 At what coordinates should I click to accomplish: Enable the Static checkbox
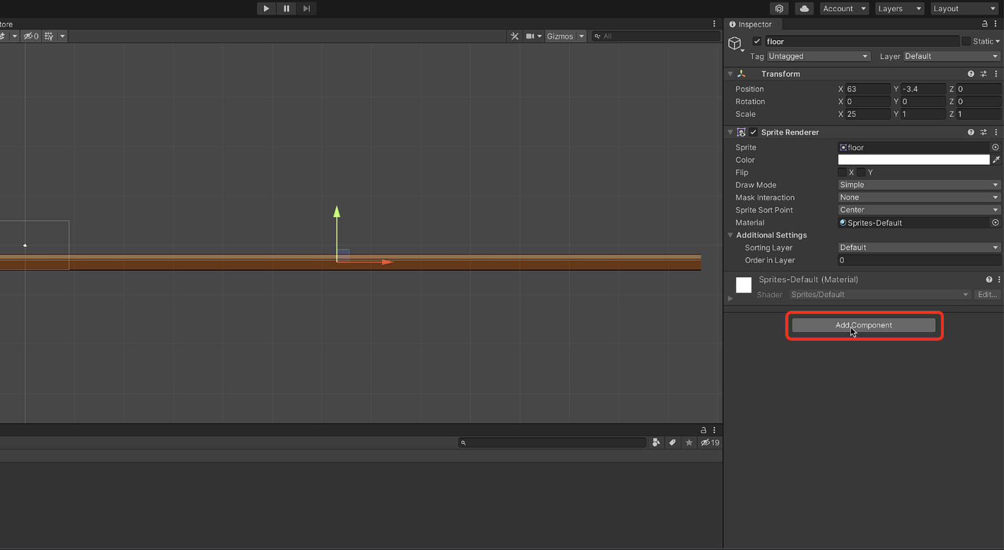(966, 41)
